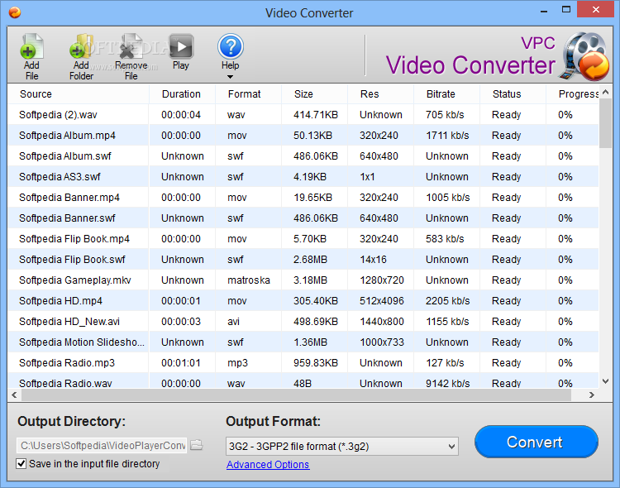
Task: Close the Video Converter window
Action: (x=595, y=9)
